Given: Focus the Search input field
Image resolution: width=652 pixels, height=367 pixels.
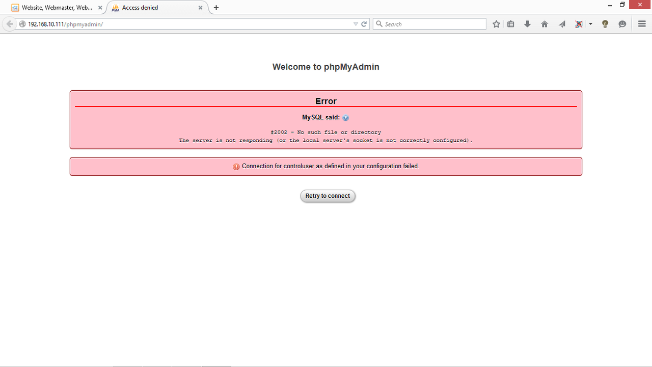Looking at the screenshot, I should [x=430, y=24].
